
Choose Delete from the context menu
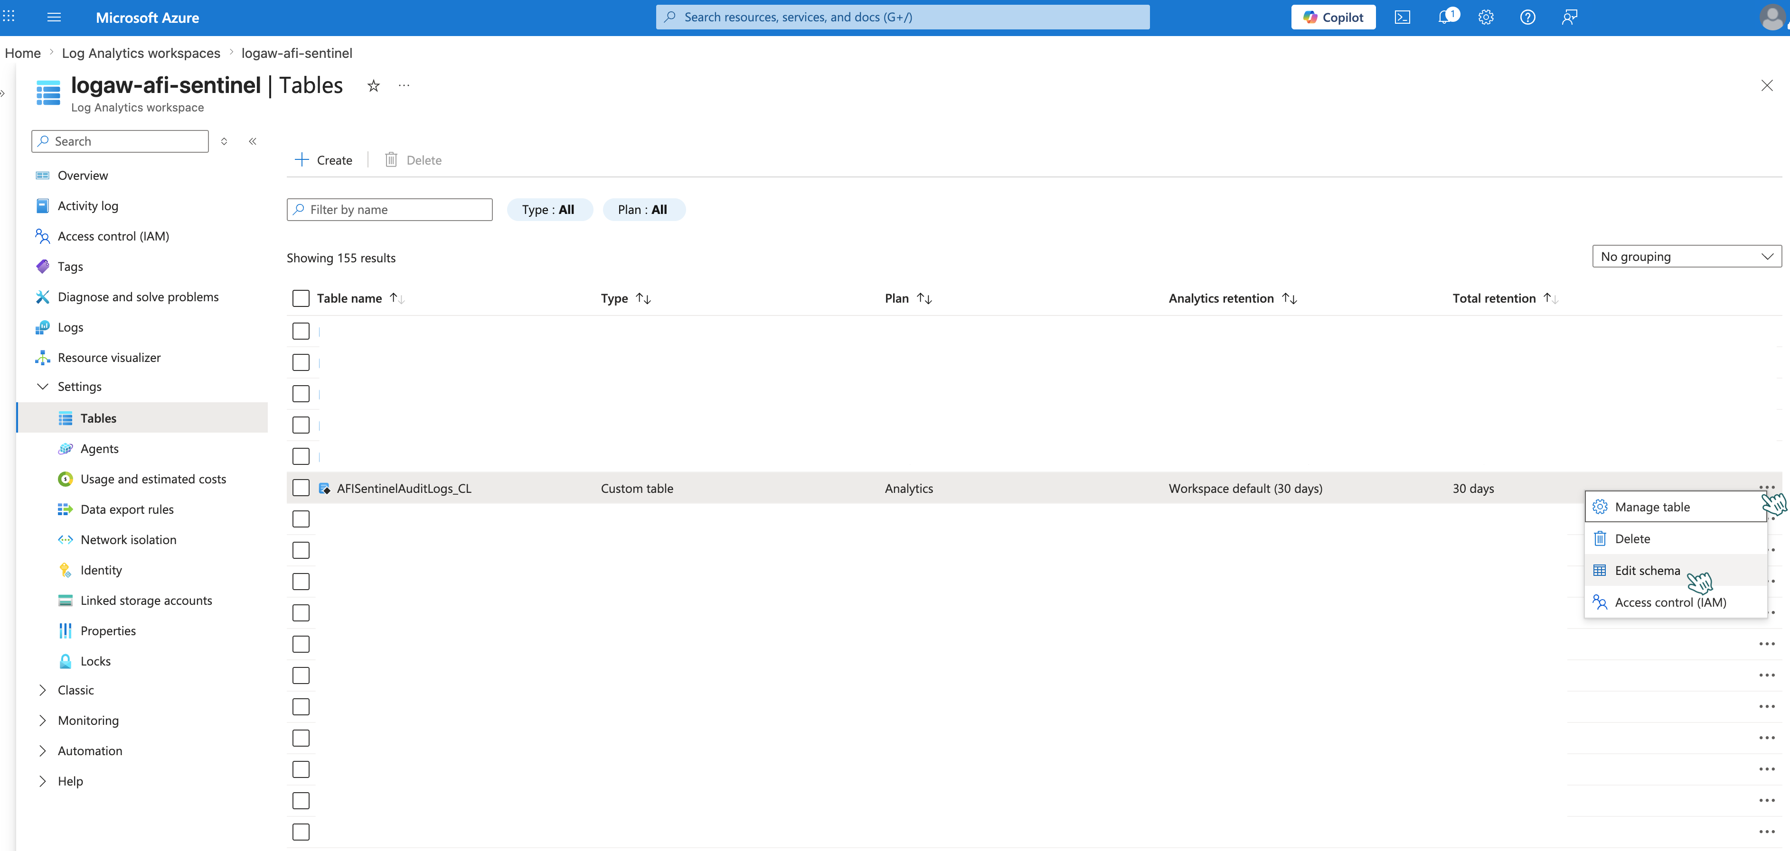1676,539
